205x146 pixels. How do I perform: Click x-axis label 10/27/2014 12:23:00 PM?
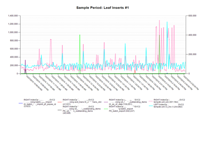tap(97, 83)
